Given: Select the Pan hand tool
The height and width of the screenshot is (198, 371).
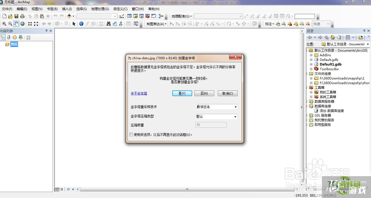Looking at the screenshot, I should (16, 24).
